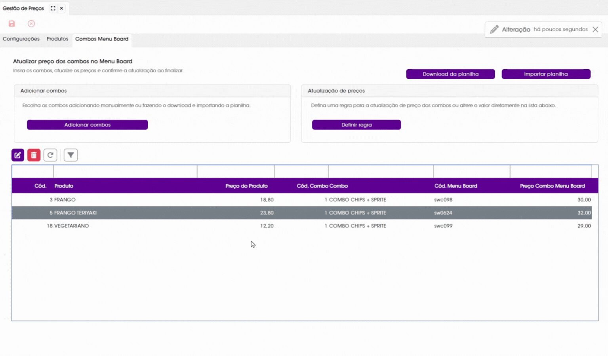Dismiss the Alteração notification
This screenshot has width=608, height=356.
(x=595, y=29)
